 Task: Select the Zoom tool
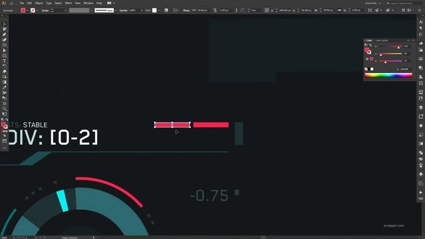5,109
